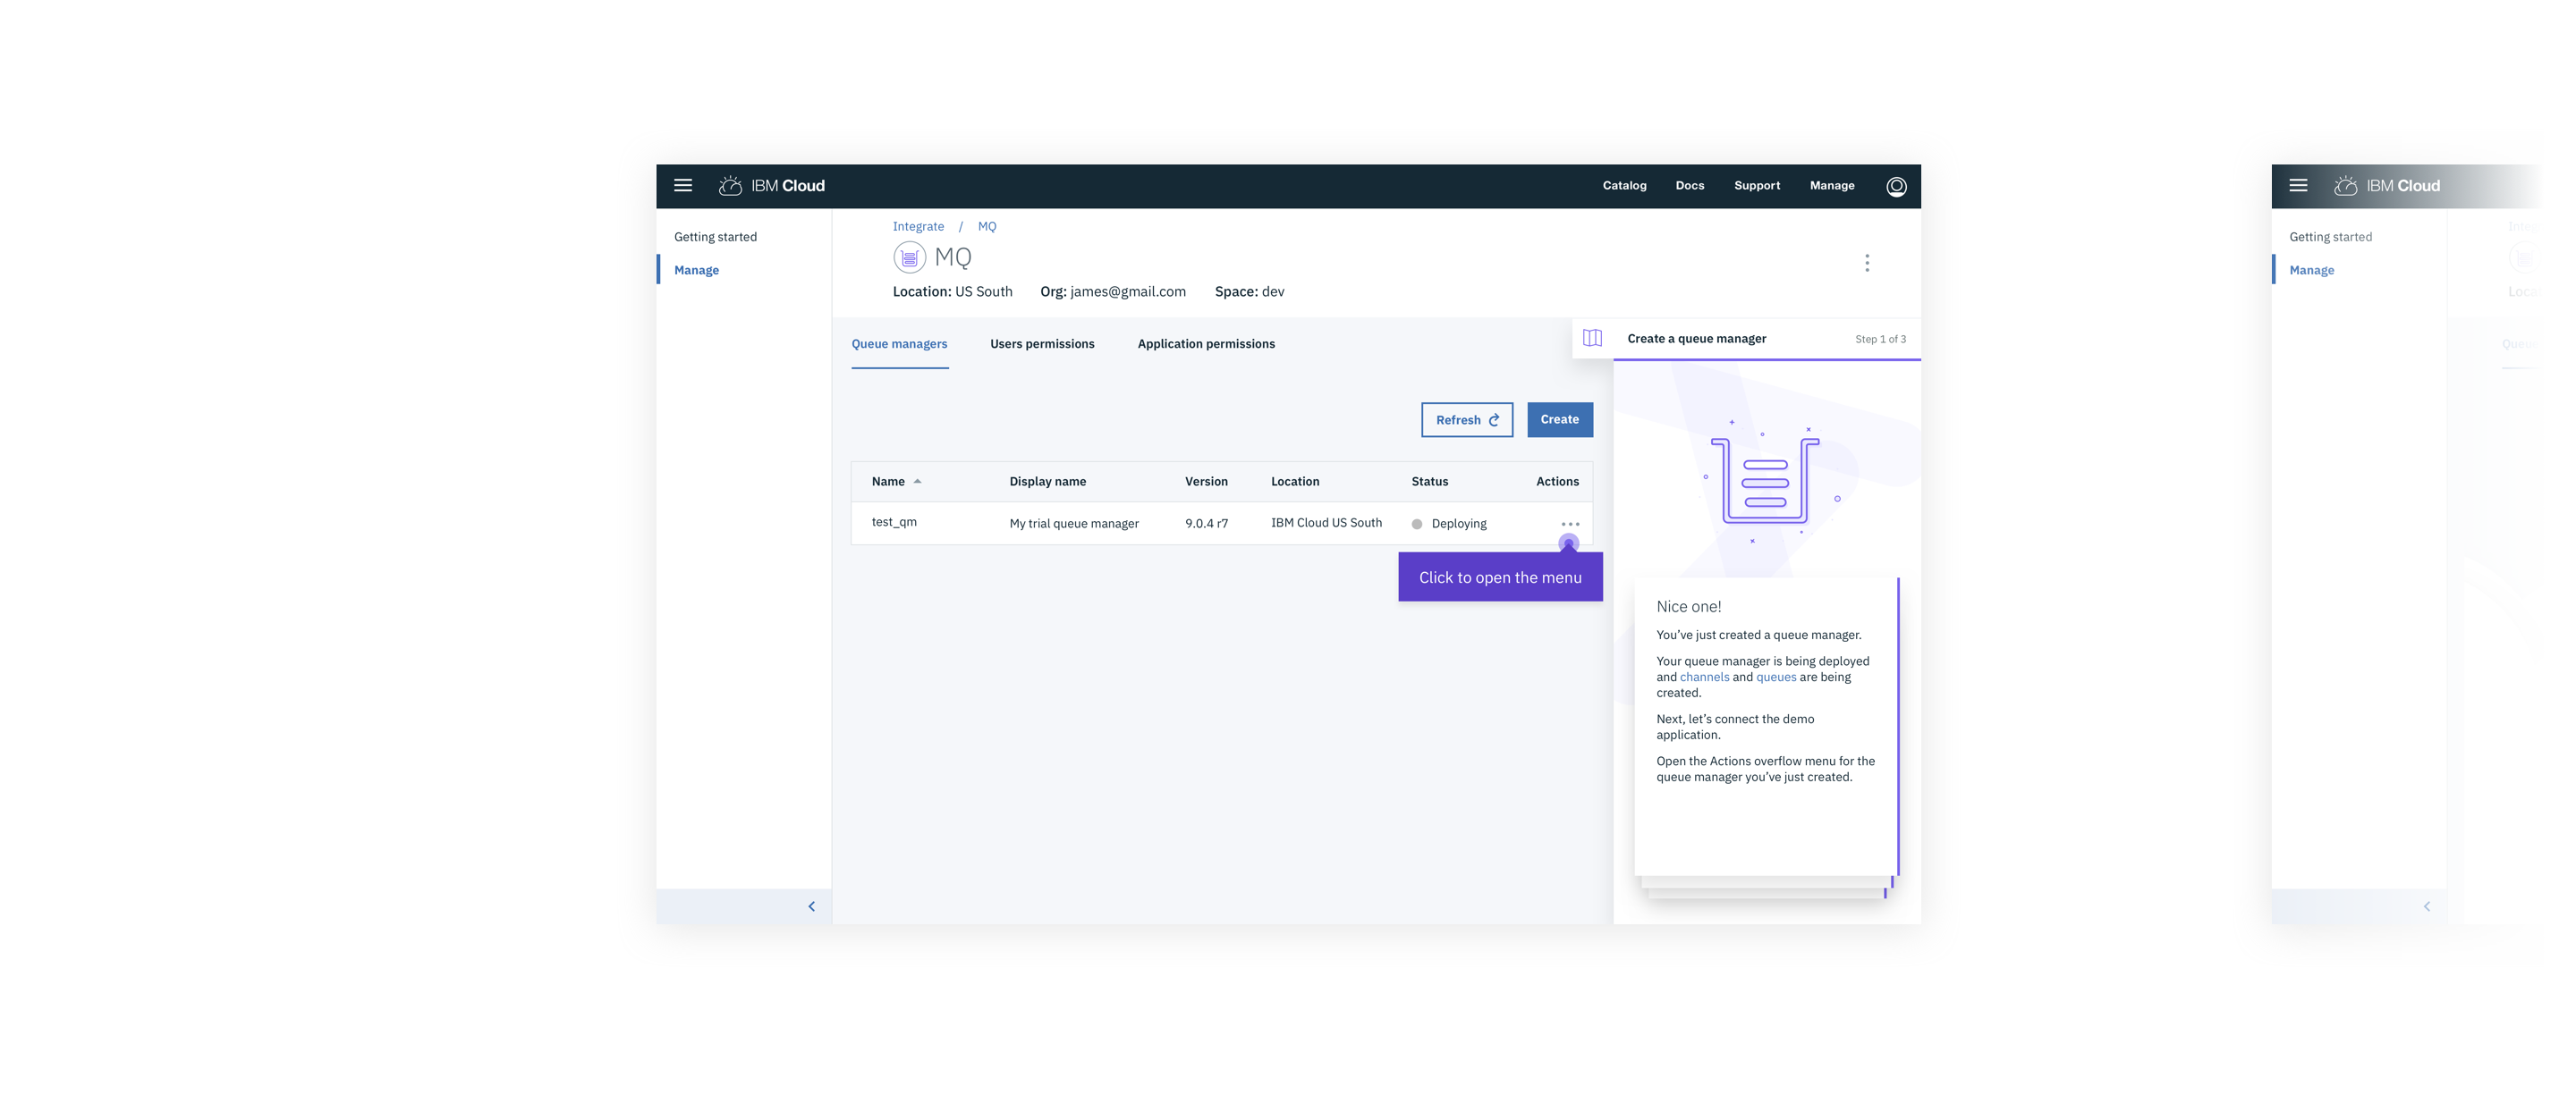Click the Deploying status cell
The height and width of the screenshot is (1103, 2576).
1449,524
